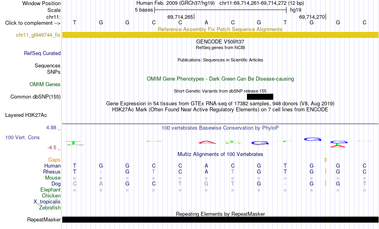
Task: Click the H3K27Ac Mark ENCODE track title
Action: tap(220, 110)
